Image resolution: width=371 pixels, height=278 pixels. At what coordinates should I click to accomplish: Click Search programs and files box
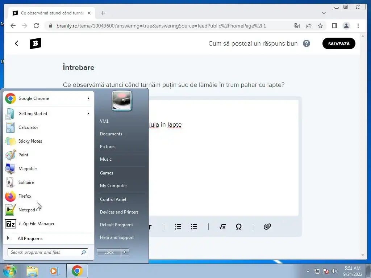pyautogui.click(x=48, y=252)
